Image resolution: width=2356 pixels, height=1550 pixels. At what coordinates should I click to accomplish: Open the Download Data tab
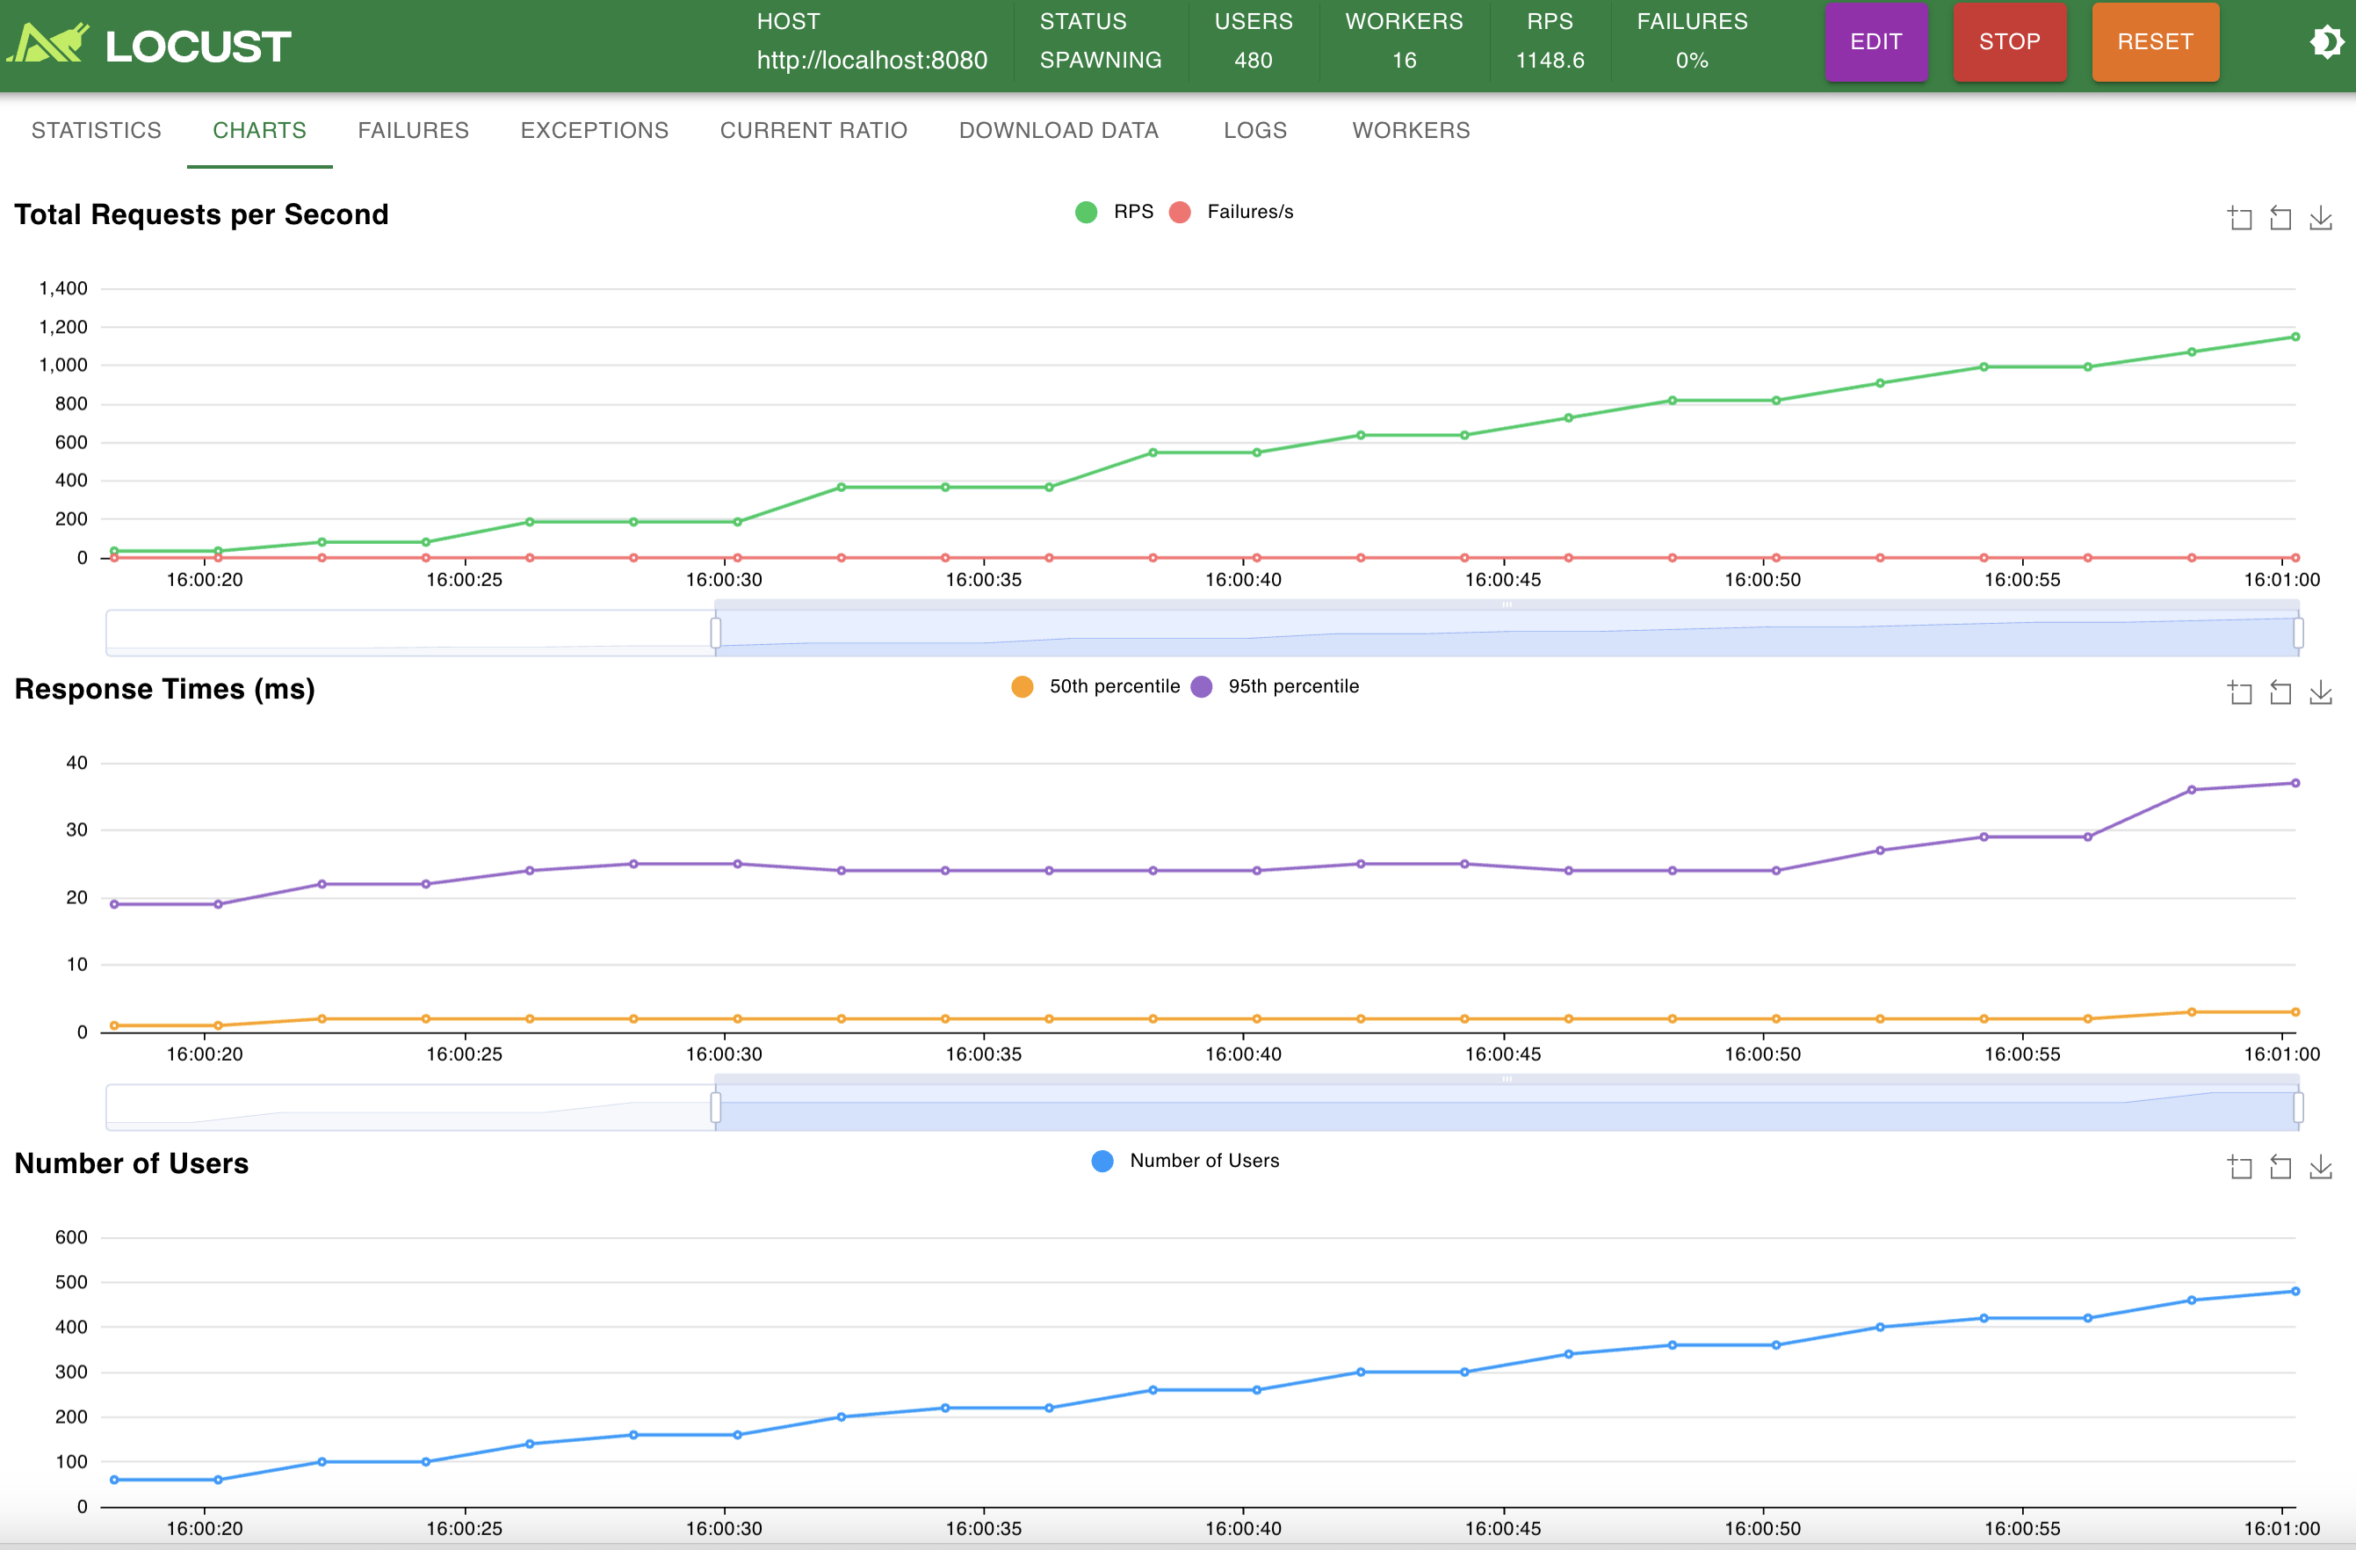[1059, 131]
